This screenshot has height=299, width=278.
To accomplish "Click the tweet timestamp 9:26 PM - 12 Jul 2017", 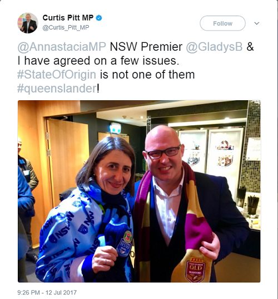I will tap(47, 292).
